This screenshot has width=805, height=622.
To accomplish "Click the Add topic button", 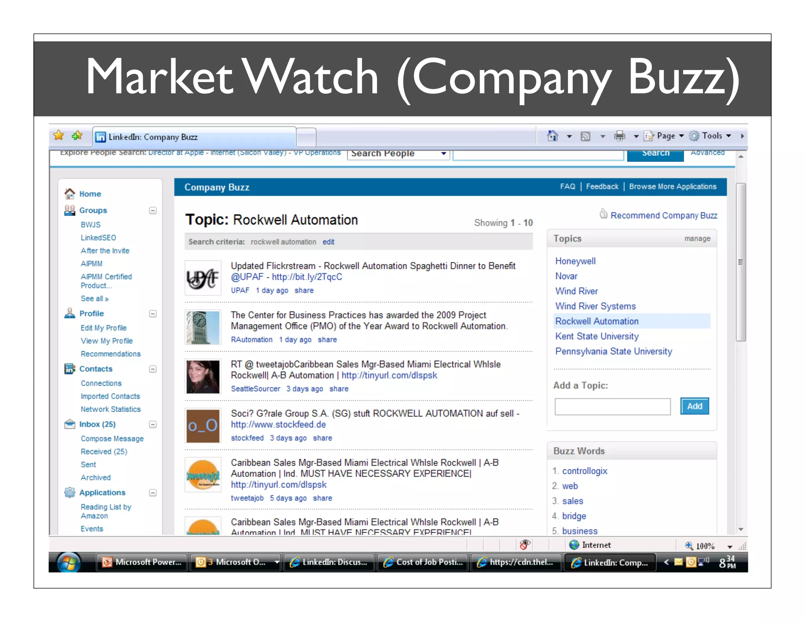I will click(x=695, y=406).
